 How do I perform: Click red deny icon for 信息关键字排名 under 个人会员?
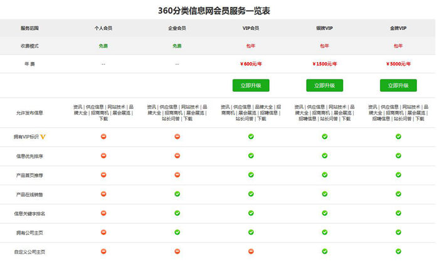tap(103, 213)
